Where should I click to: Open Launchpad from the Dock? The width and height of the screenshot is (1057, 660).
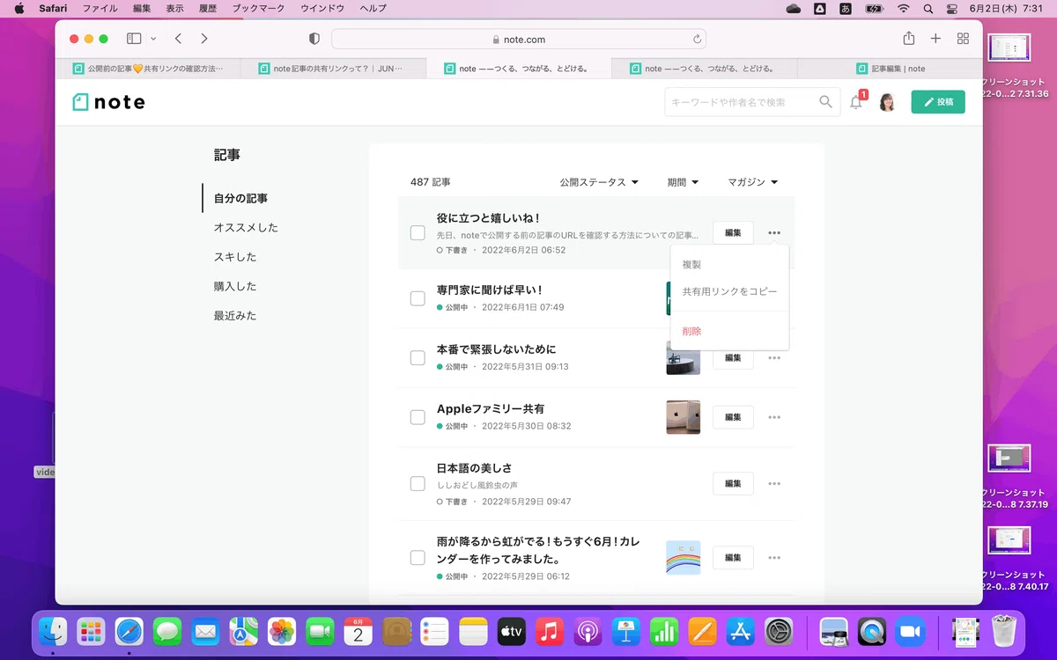[92, 631]
